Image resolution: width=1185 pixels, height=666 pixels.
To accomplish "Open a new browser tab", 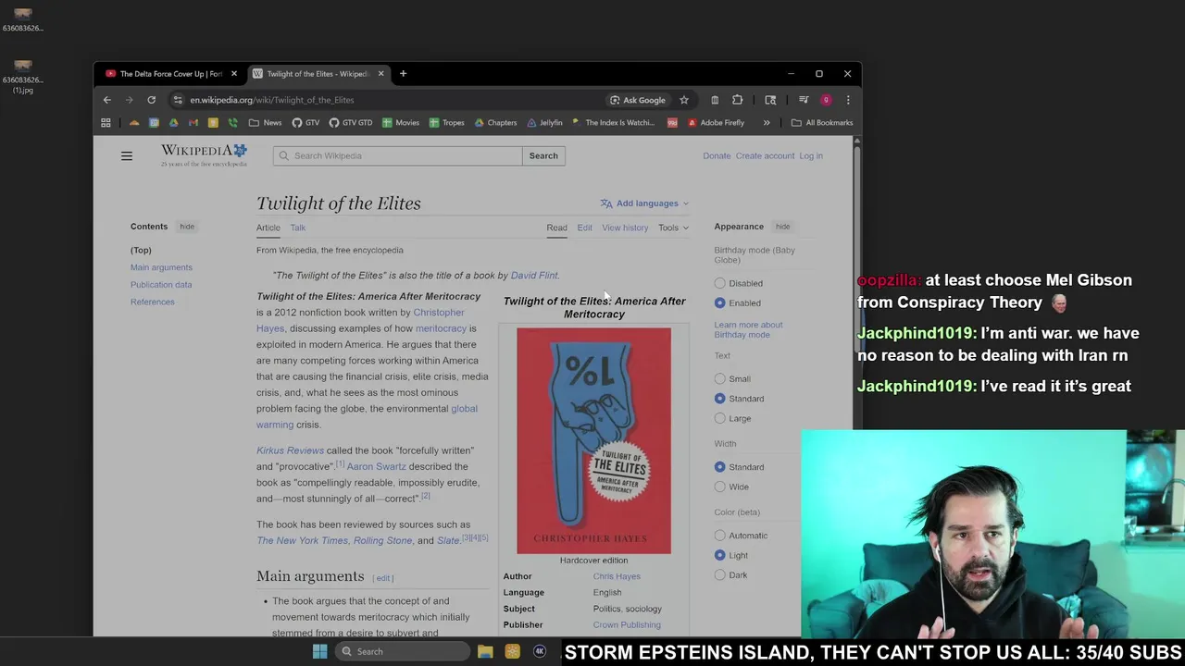I will pos(403,74).
